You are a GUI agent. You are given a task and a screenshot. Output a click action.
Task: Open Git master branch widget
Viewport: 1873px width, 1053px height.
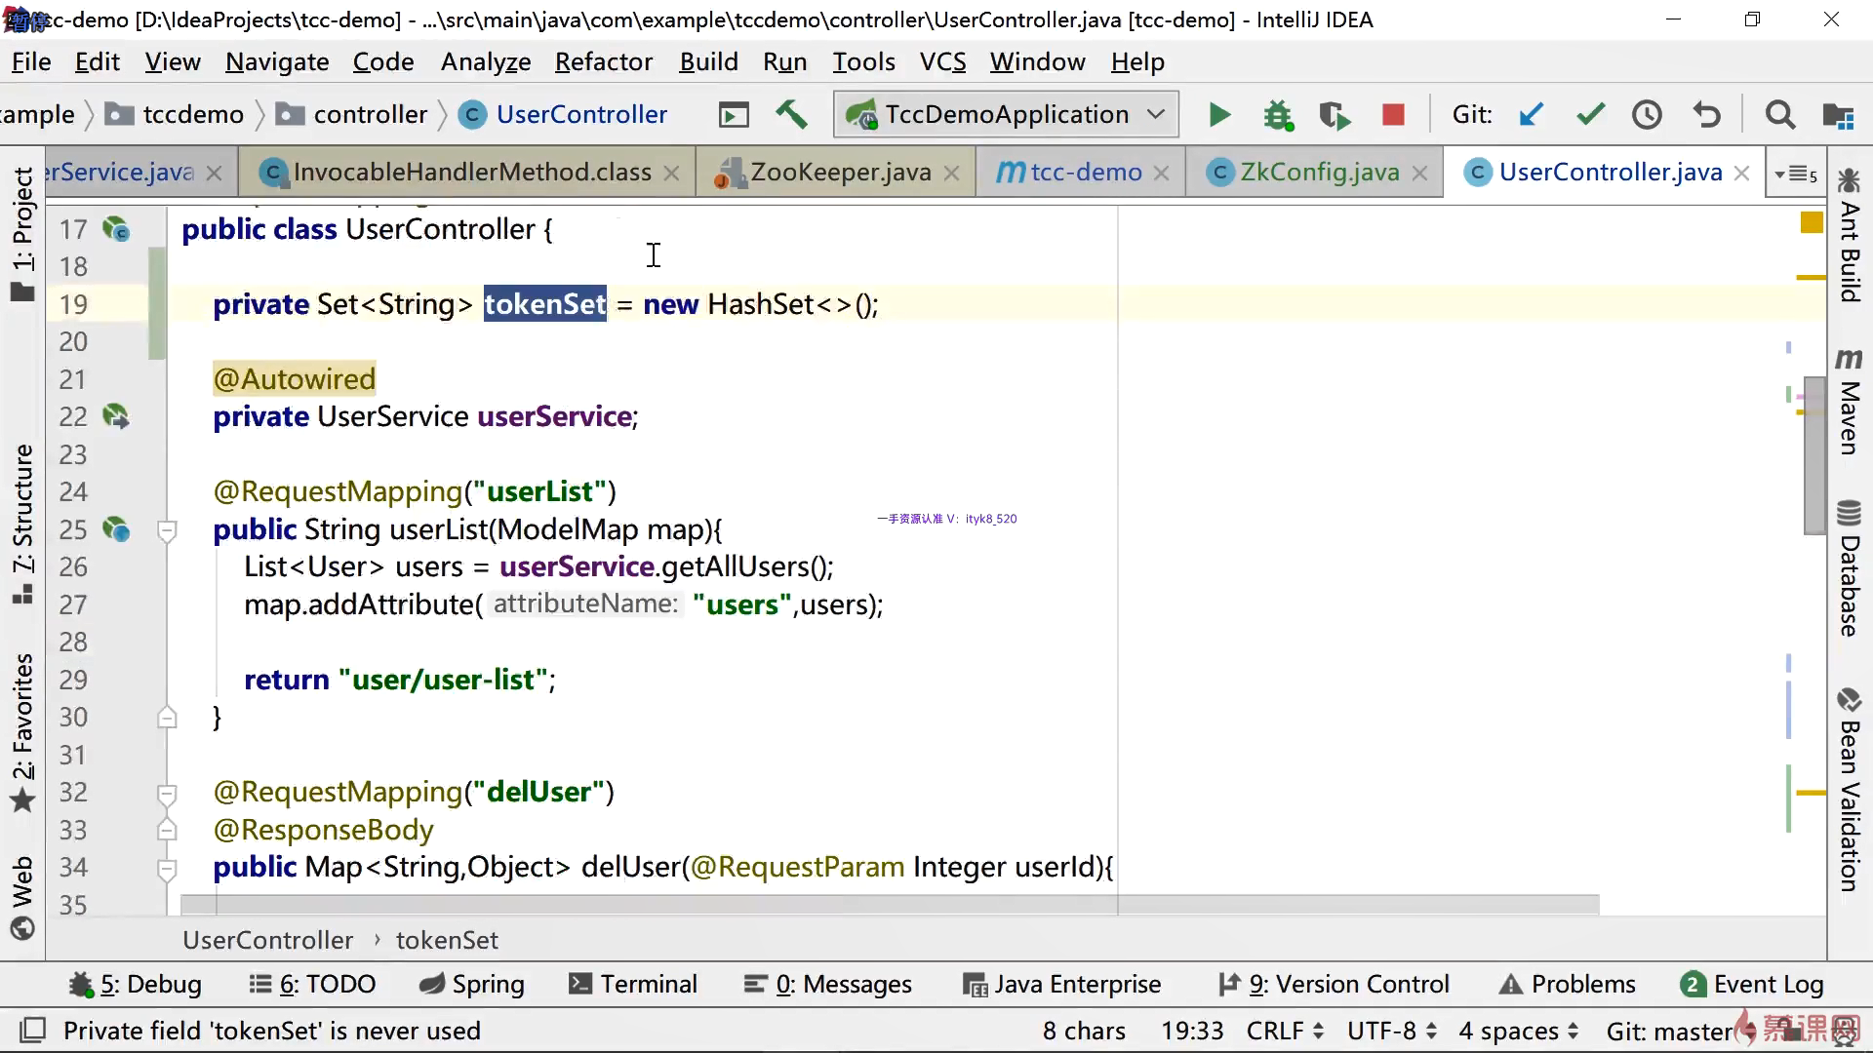pyautogui.click(x=1669, y=1031)
